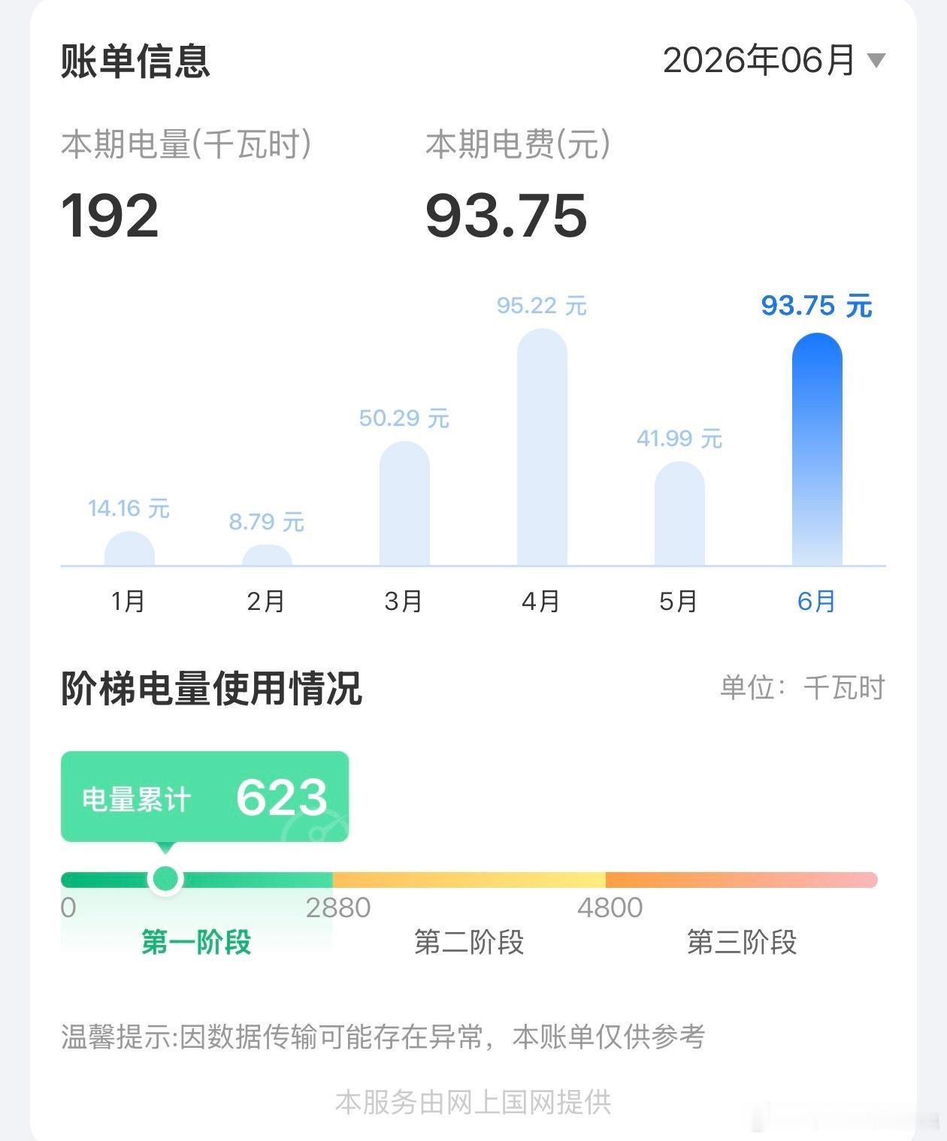Click the large 93.75 fee figure

coord(506,216)
